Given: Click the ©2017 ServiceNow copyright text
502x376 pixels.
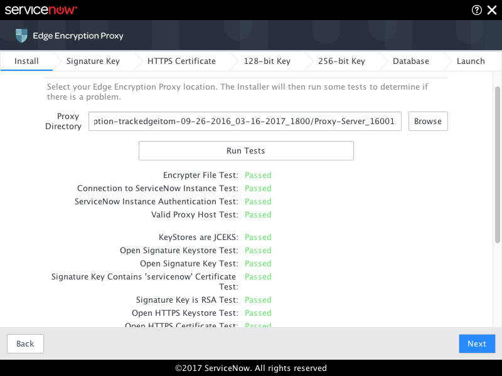Looking at the screenshot, I should 251,368.
